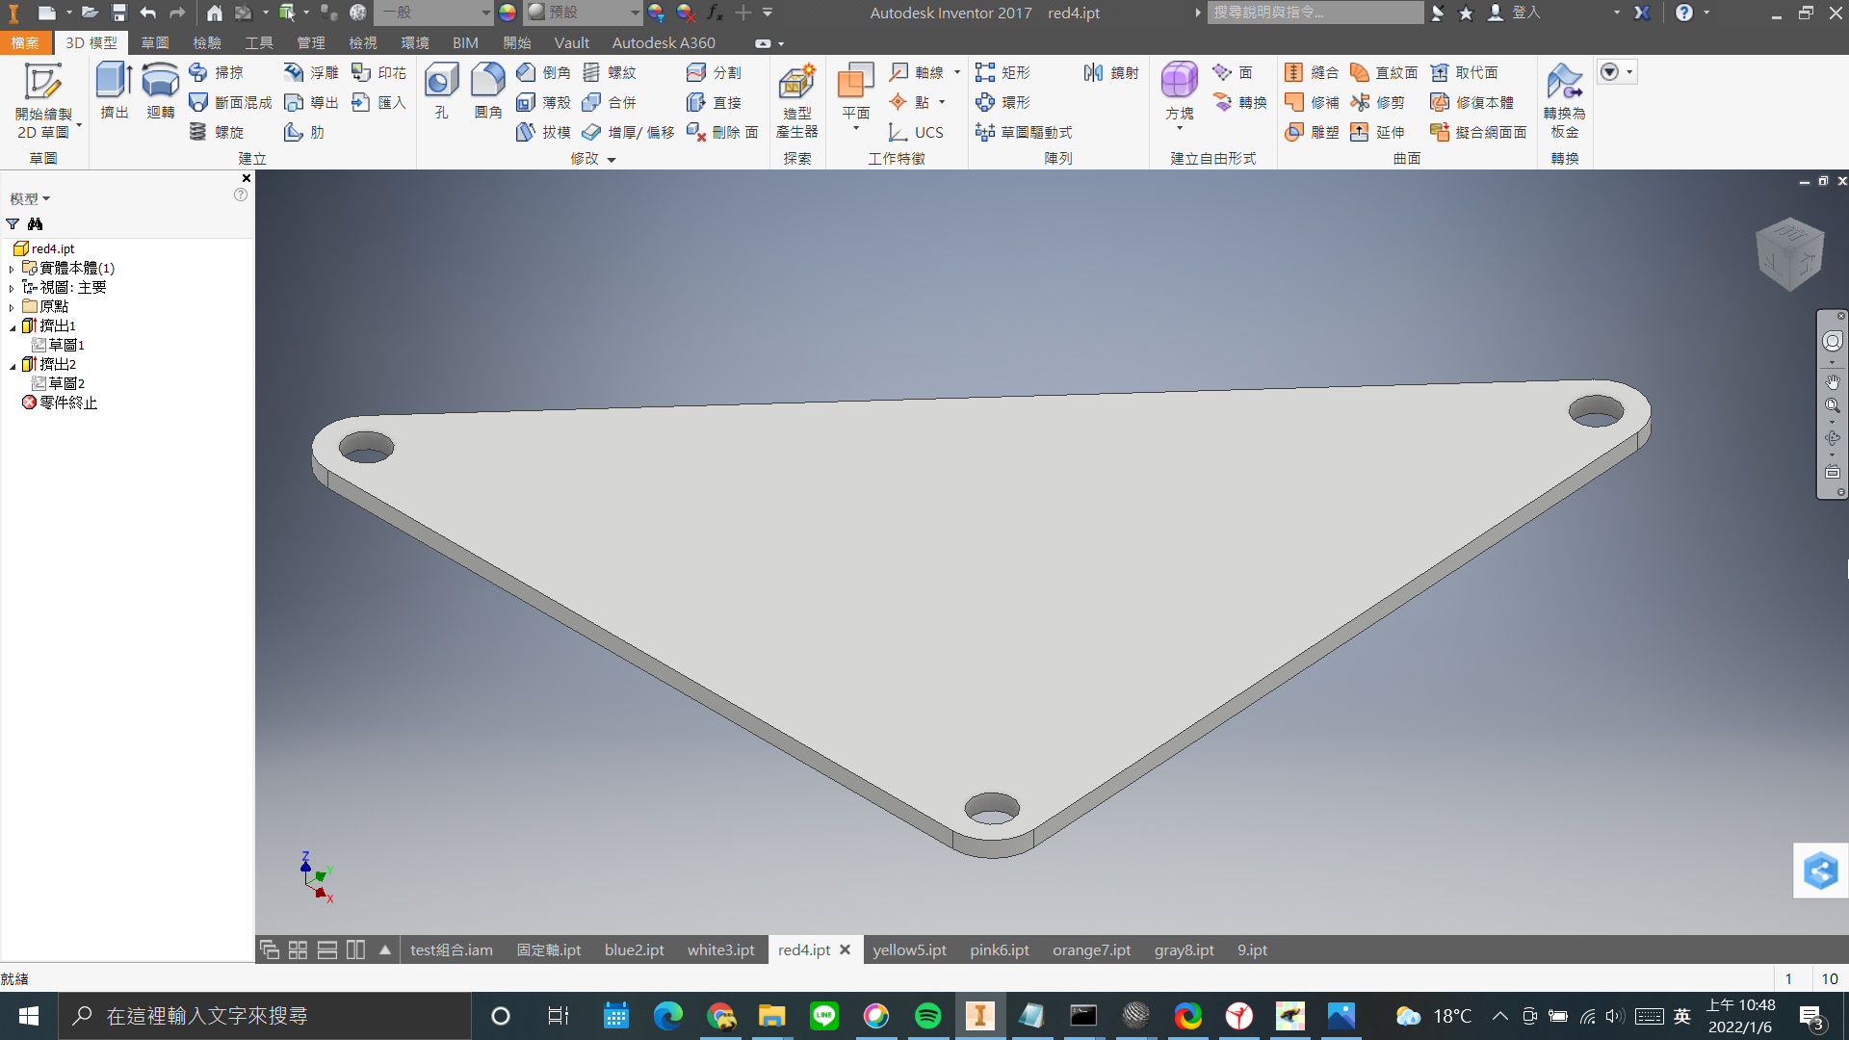
Task: Open File Explorer from the taskbar
Action: [x=771, y=1016]
